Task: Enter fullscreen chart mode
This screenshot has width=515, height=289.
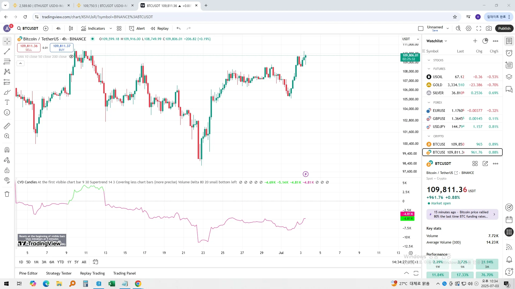Action: [x=479, y=28]
